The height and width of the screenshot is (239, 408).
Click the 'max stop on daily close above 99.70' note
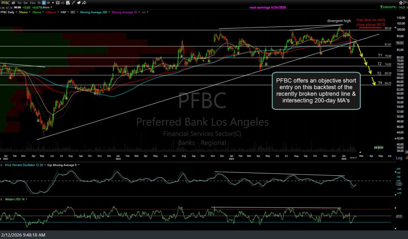[x=371, y=22]
